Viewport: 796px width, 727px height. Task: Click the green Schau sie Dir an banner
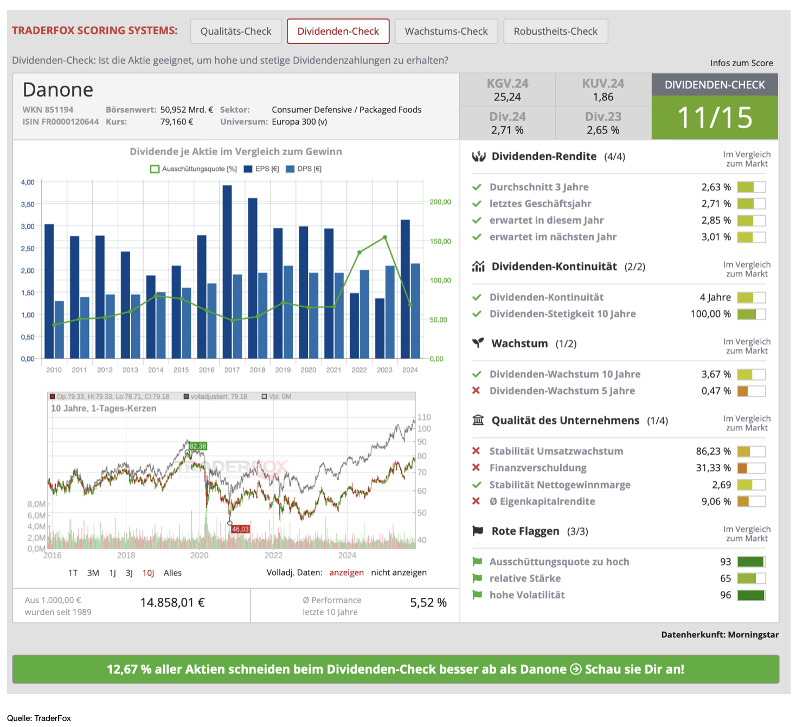coord(395,669)
